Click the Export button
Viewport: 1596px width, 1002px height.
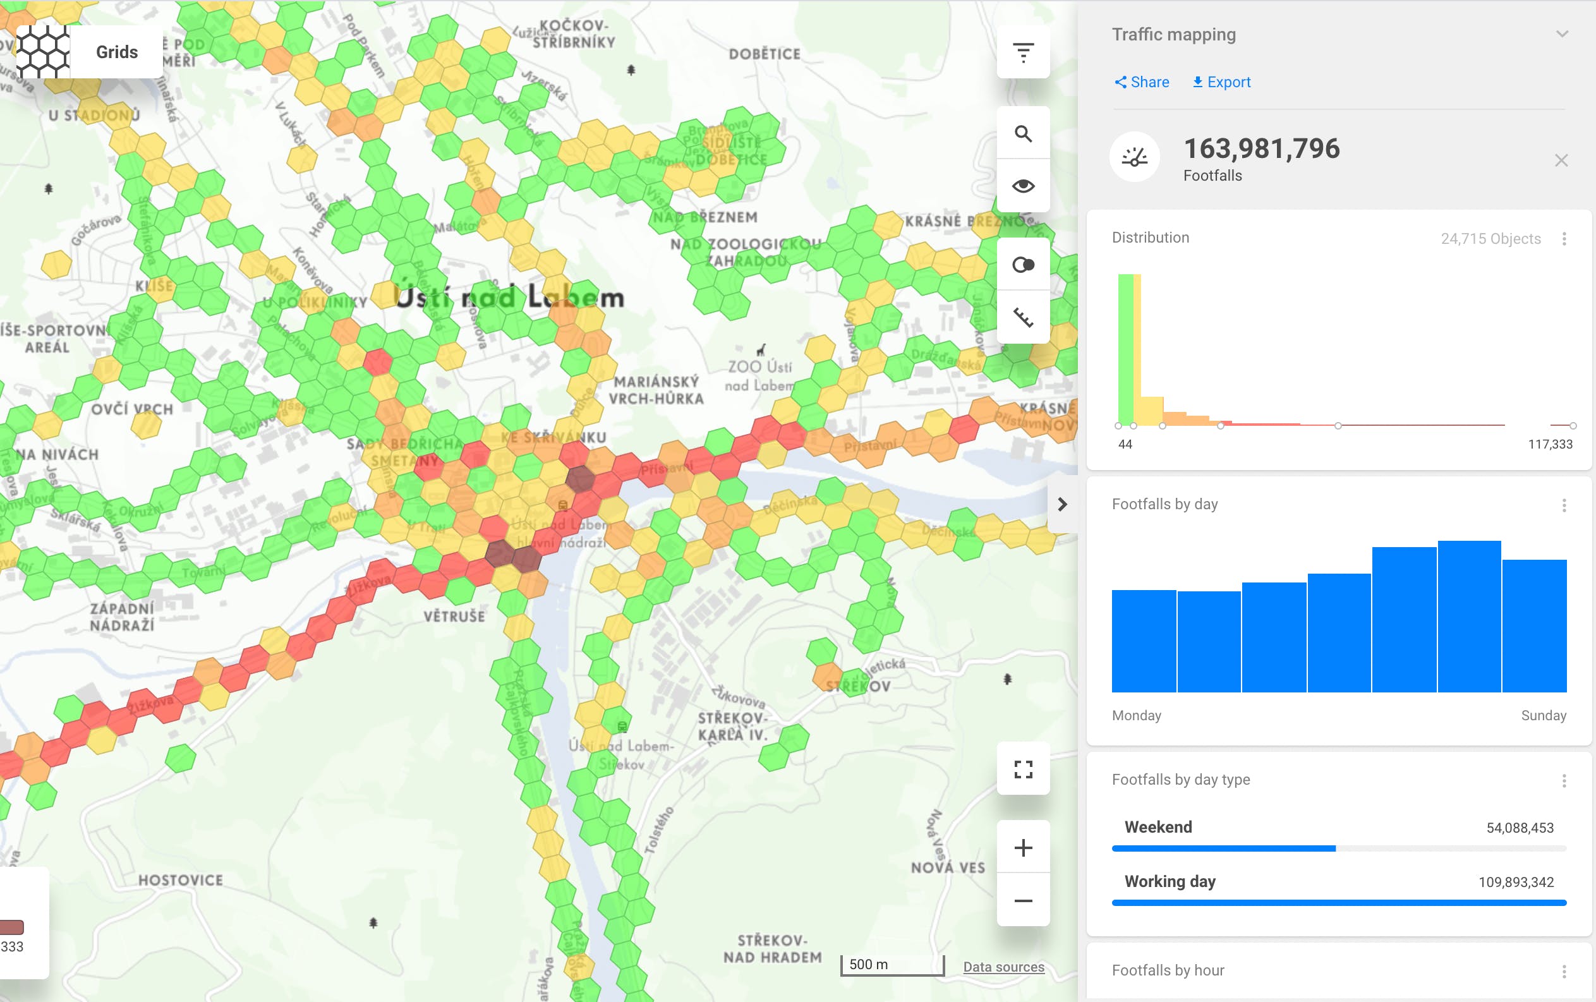(1221, 82)
